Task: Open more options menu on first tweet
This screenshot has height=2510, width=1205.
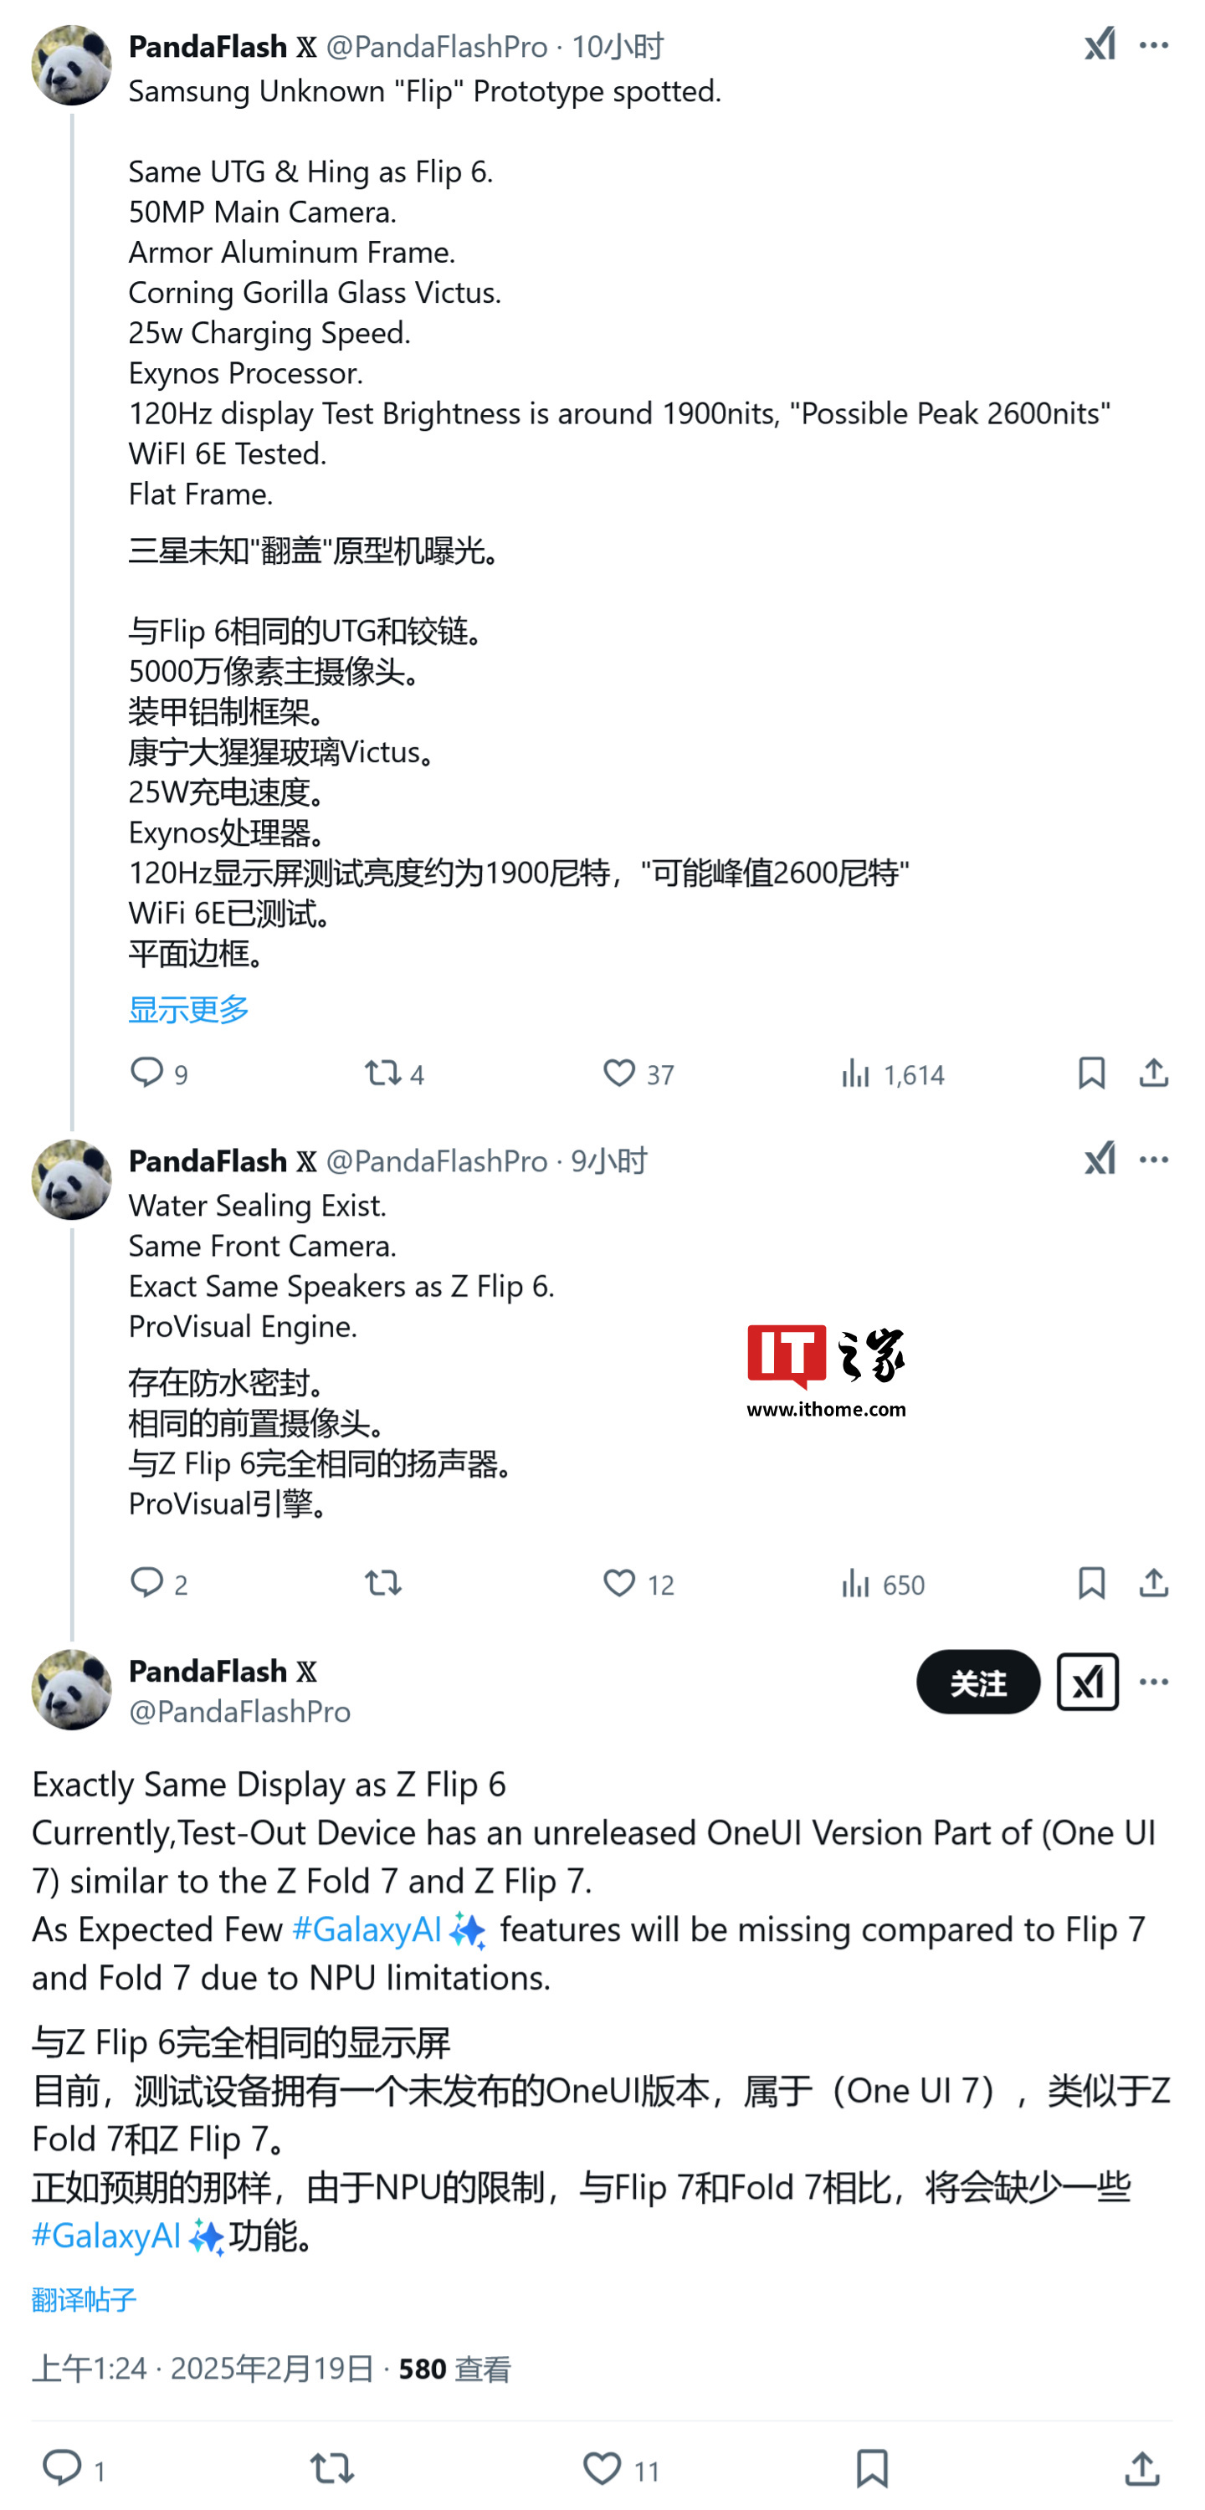Action: tap(1153, 45)
